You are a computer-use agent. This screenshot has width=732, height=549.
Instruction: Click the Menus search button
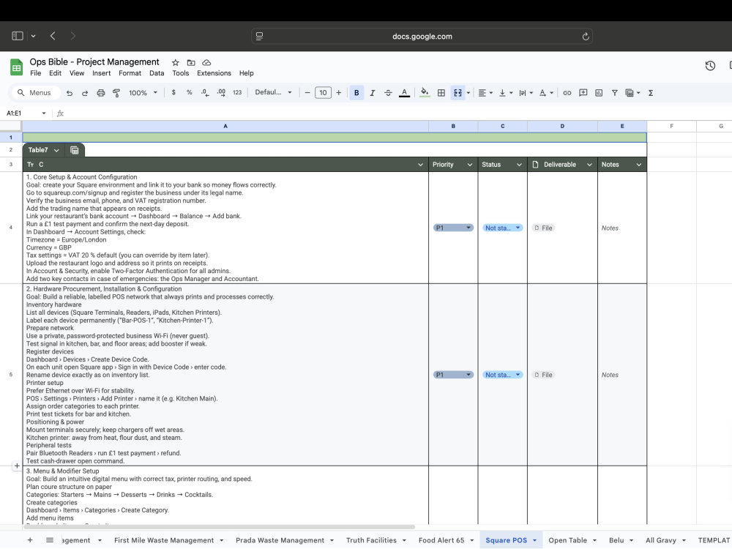tap(34, 93)
